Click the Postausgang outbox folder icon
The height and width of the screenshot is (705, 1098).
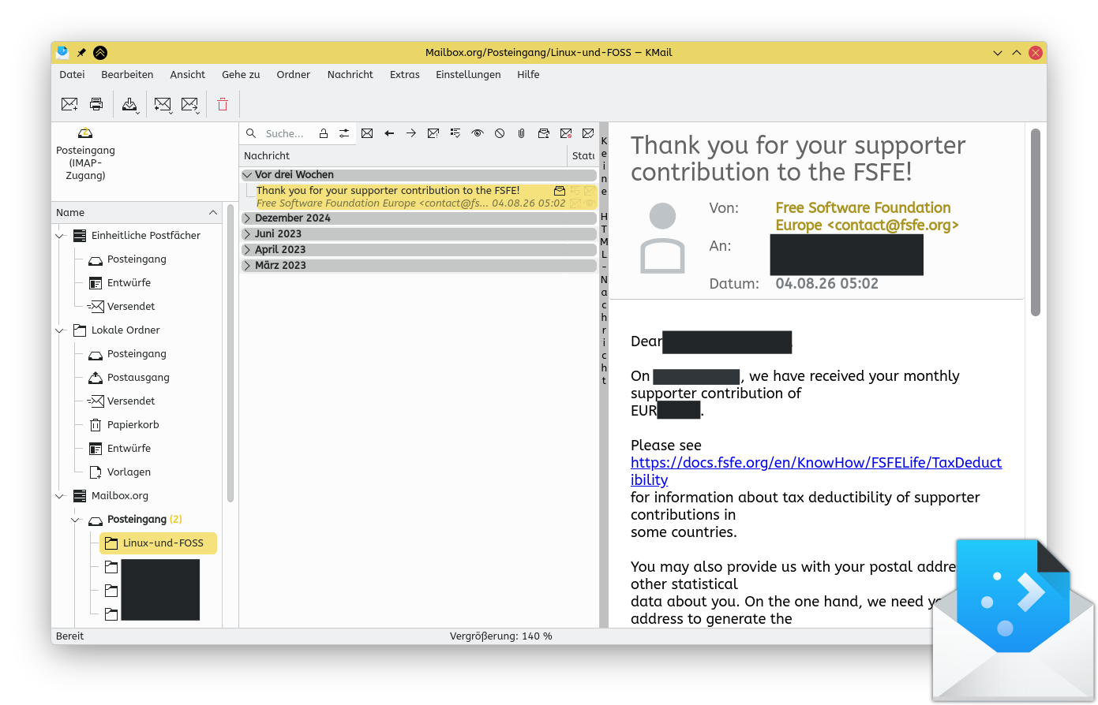point(96,377)
